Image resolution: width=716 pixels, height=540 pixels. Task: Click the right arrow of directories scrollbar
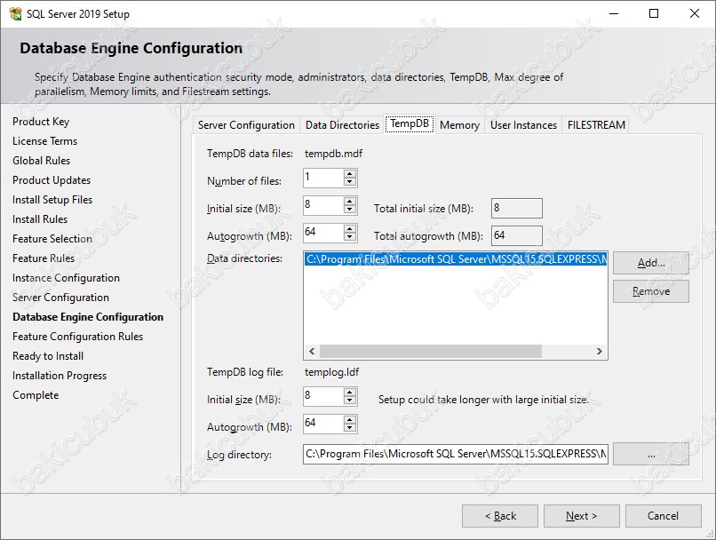click(x=599, y=351)
